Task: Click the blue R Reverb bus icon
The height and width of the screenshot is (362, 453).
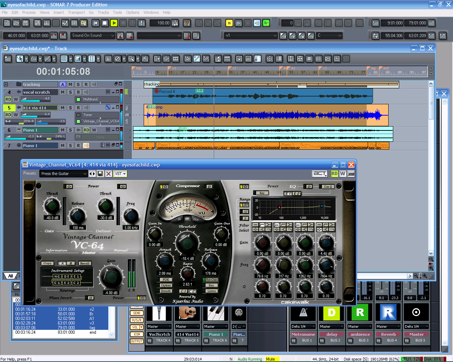Action: click(388, 313)
